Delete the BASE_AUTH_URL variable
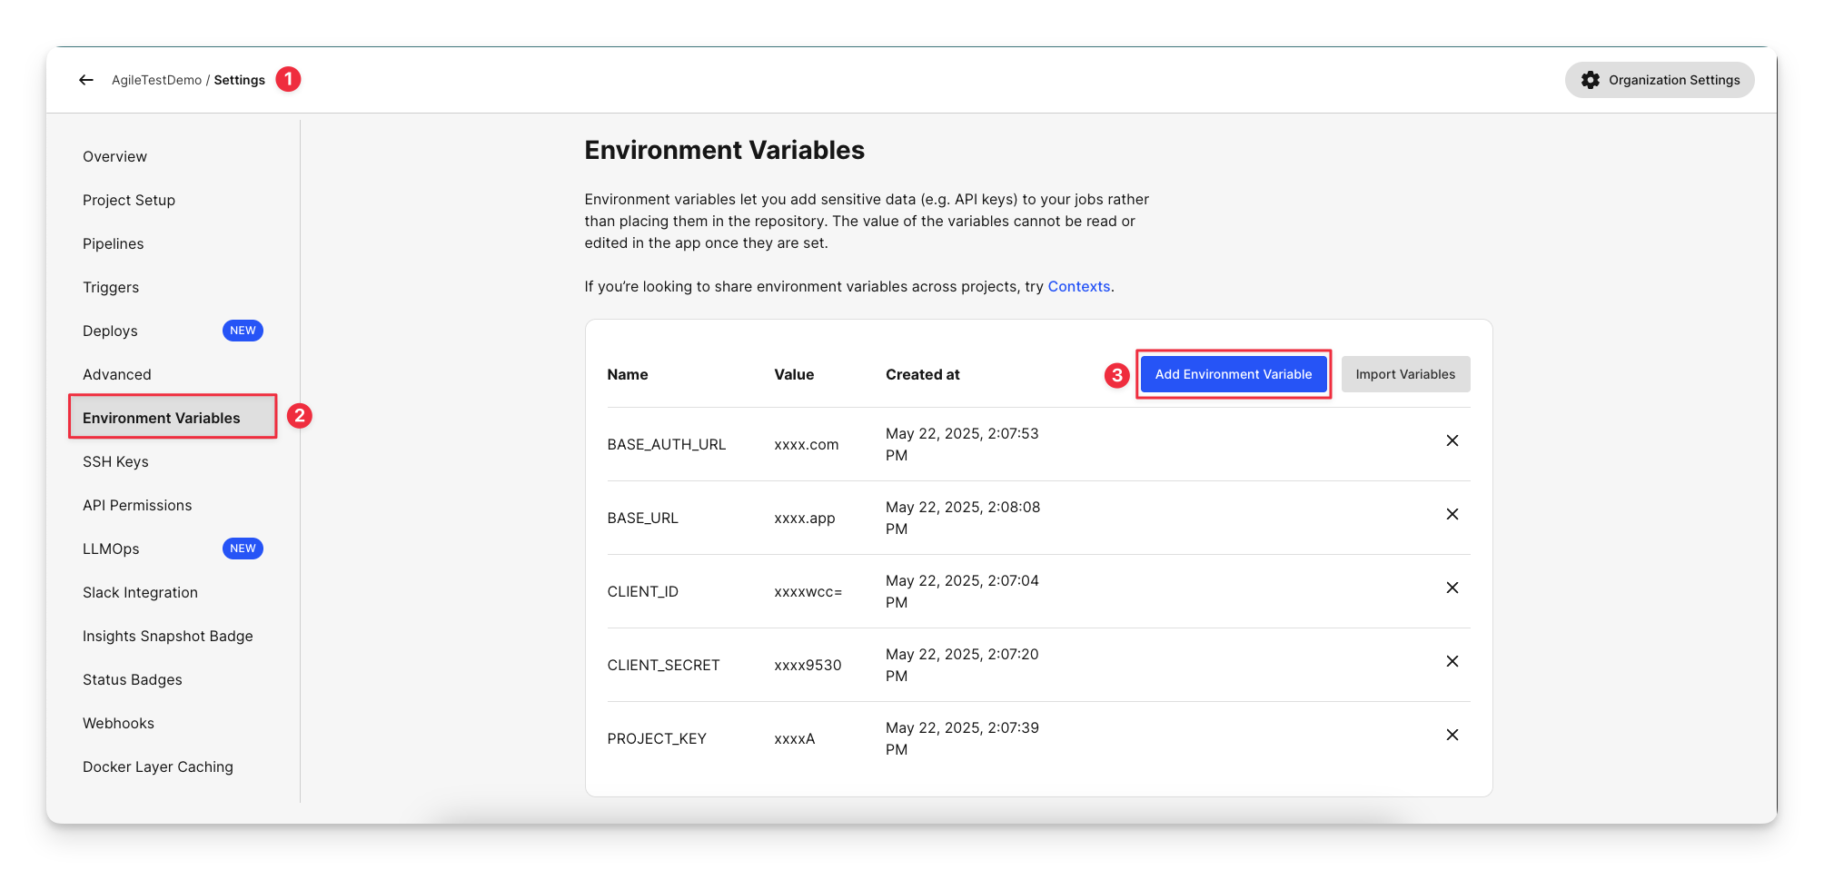Viewport: 1824px width, 870px height. [1452, 440]
